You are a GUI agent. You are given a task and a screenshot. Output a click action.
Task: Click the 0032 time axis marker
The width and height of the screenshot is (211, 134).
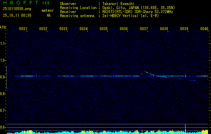click(43, 29)
